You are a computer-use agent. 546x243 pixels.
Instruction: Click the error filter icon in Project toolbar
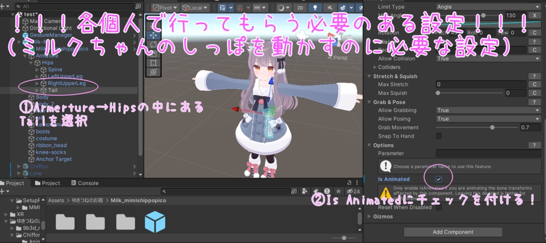pos(327,191)
